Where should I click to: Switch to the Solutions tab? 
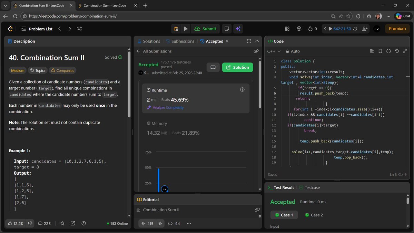click(149, 41)
